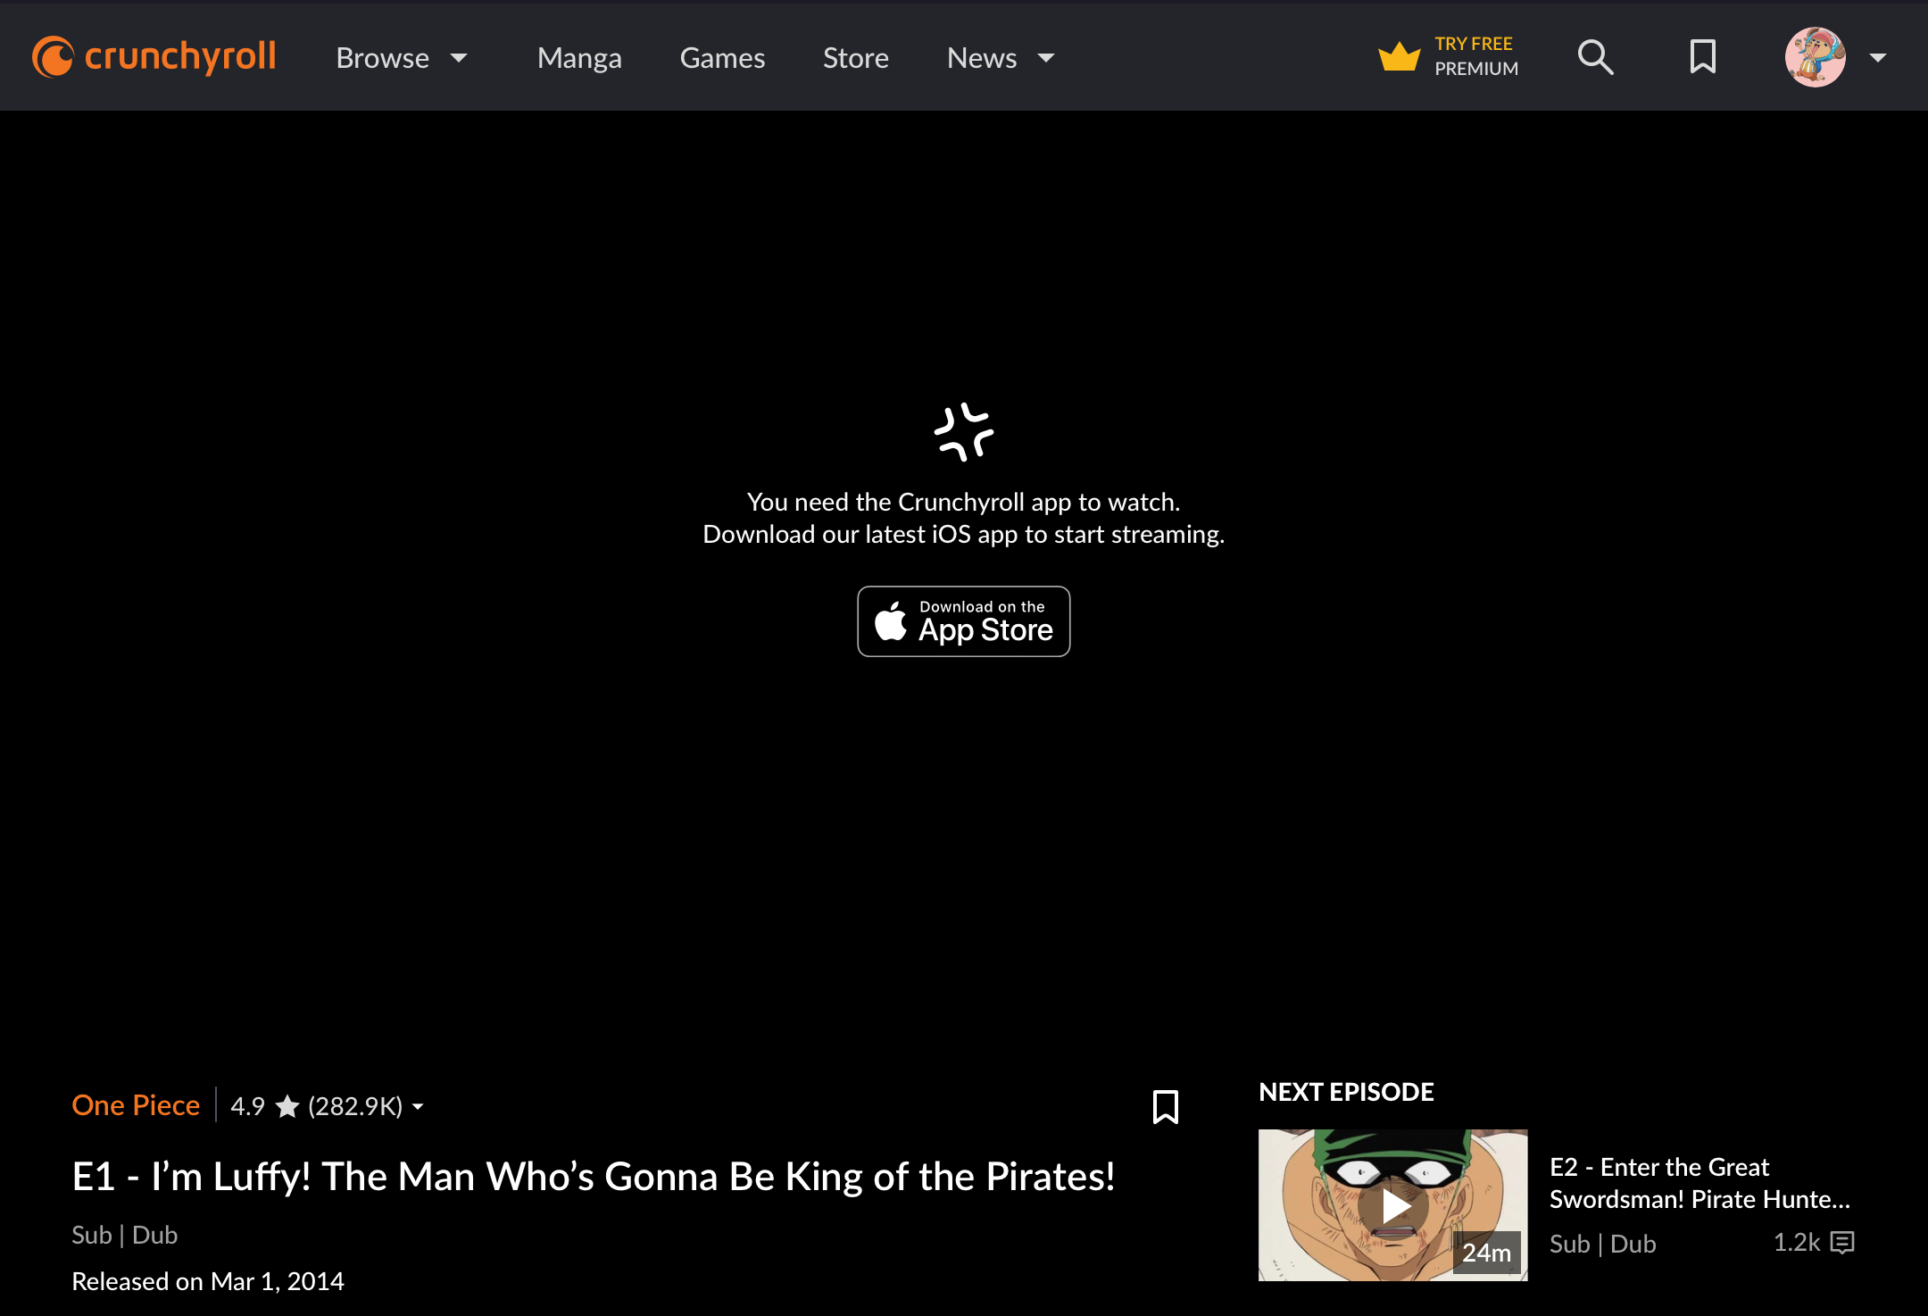Expand the Browse dropdown menu
The image size is (1928, 1316).
coord(402,57)
